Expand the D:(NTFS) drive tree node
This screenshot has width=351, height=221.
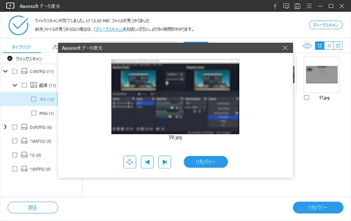(x=5, y=127)
